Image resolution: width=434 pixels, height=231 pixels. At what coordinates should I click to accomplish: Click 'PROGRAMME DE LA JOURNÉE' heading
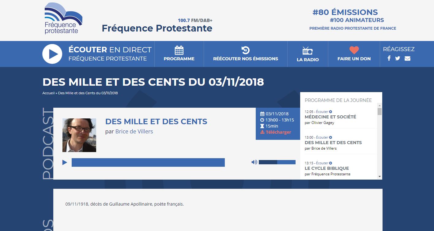338,100
